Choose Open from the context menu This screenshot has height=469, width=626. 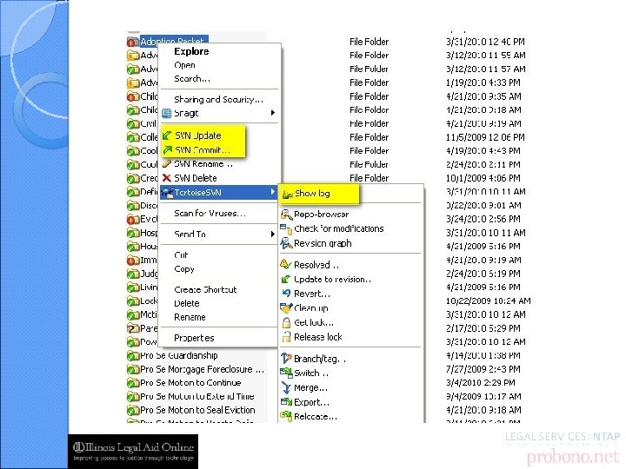184,65
